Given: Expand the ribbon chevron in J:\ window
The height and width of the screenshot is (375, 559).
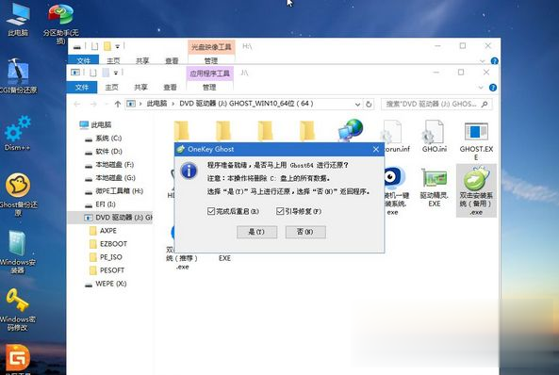Looking at the screenshot, I should tap(481, 88).
